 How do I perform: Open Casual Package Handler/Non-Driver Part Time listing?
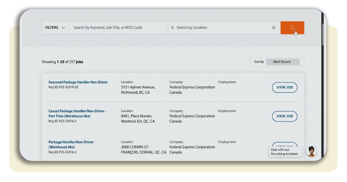[78, 113]
